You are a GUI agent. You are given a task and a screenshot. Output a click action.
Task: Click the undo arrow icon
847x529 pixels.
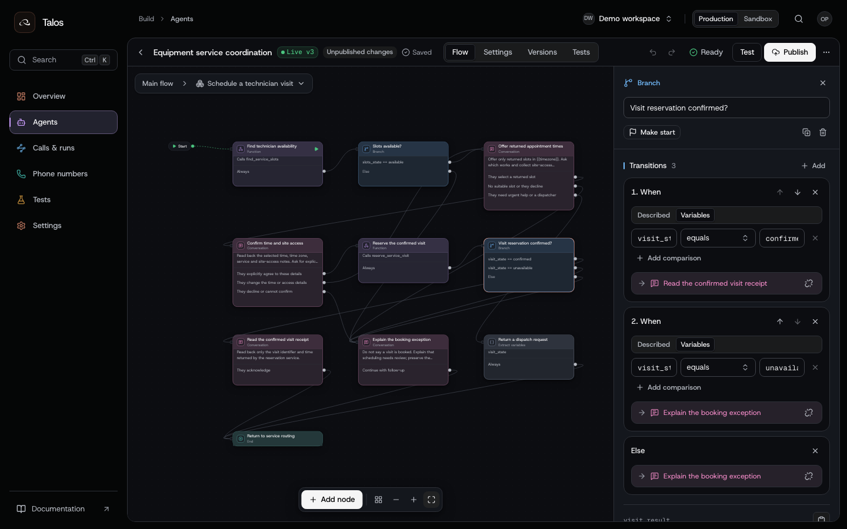653,52
